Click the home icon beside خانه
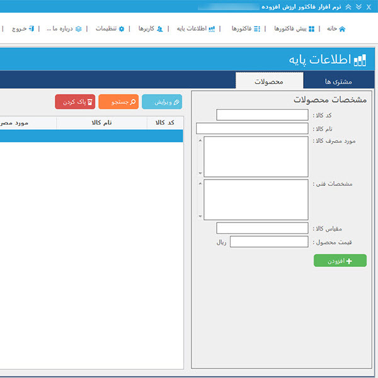The width and height of the screenshot is (378, 378). coord(342,29)
